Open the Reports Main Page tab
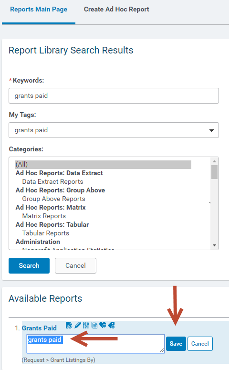Screen dimensions: 229x370 [39, 10]
